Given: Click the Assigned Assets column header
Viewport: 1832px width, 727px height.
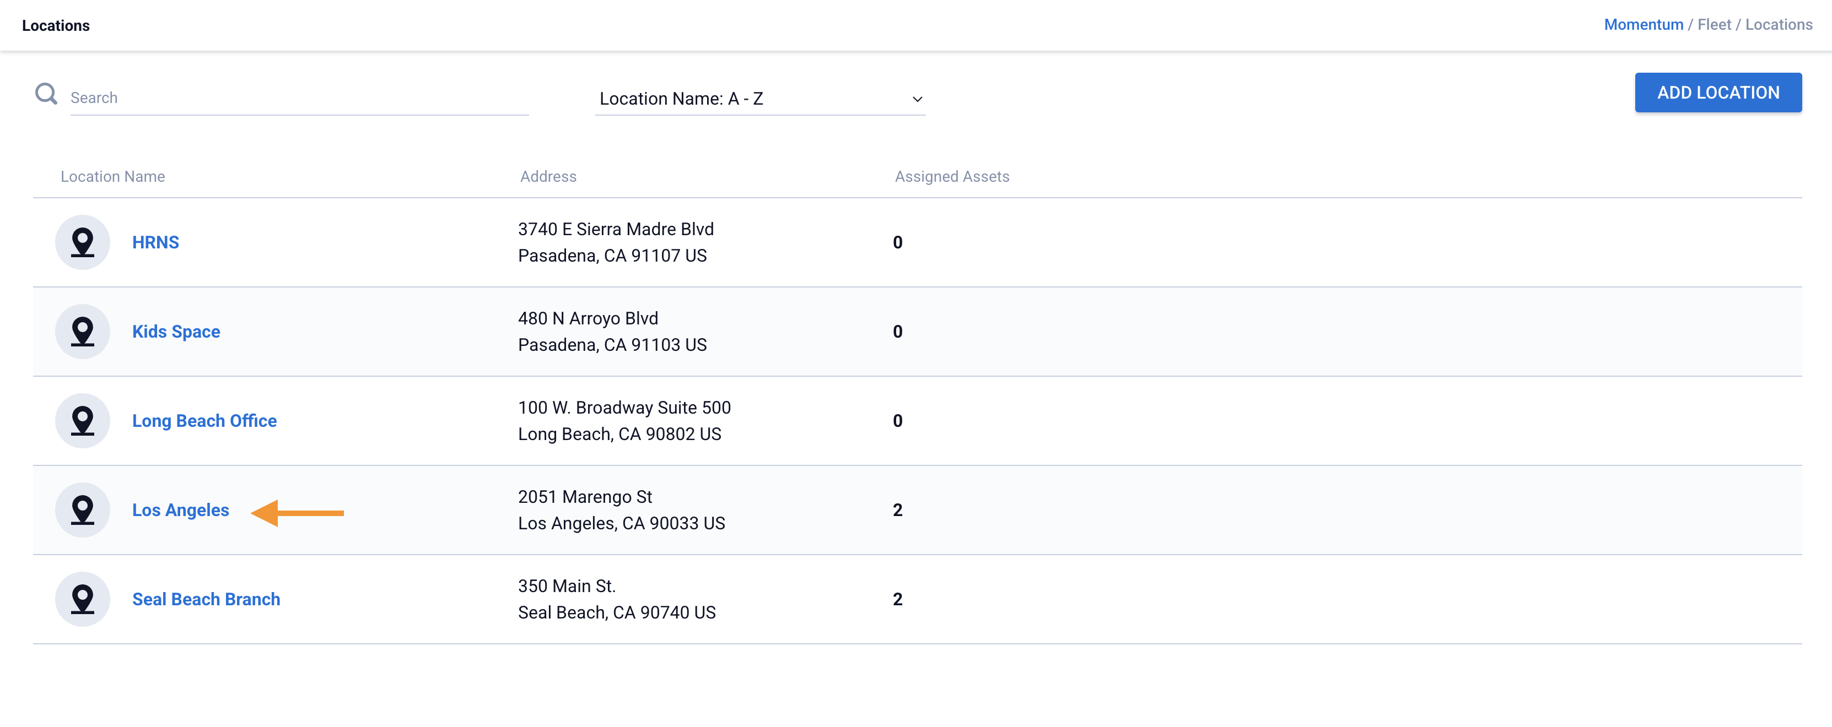Looking at the screenshot, I should tap(952, 177).
